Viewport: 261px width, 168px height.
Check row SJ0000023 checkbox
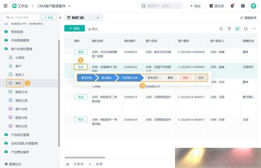tap(68, 52)
